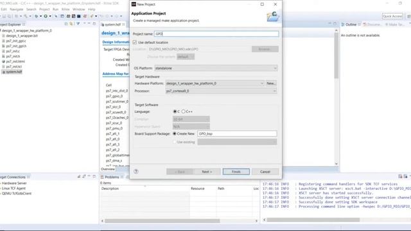Select ps7_init.html file

pos(15,62)
